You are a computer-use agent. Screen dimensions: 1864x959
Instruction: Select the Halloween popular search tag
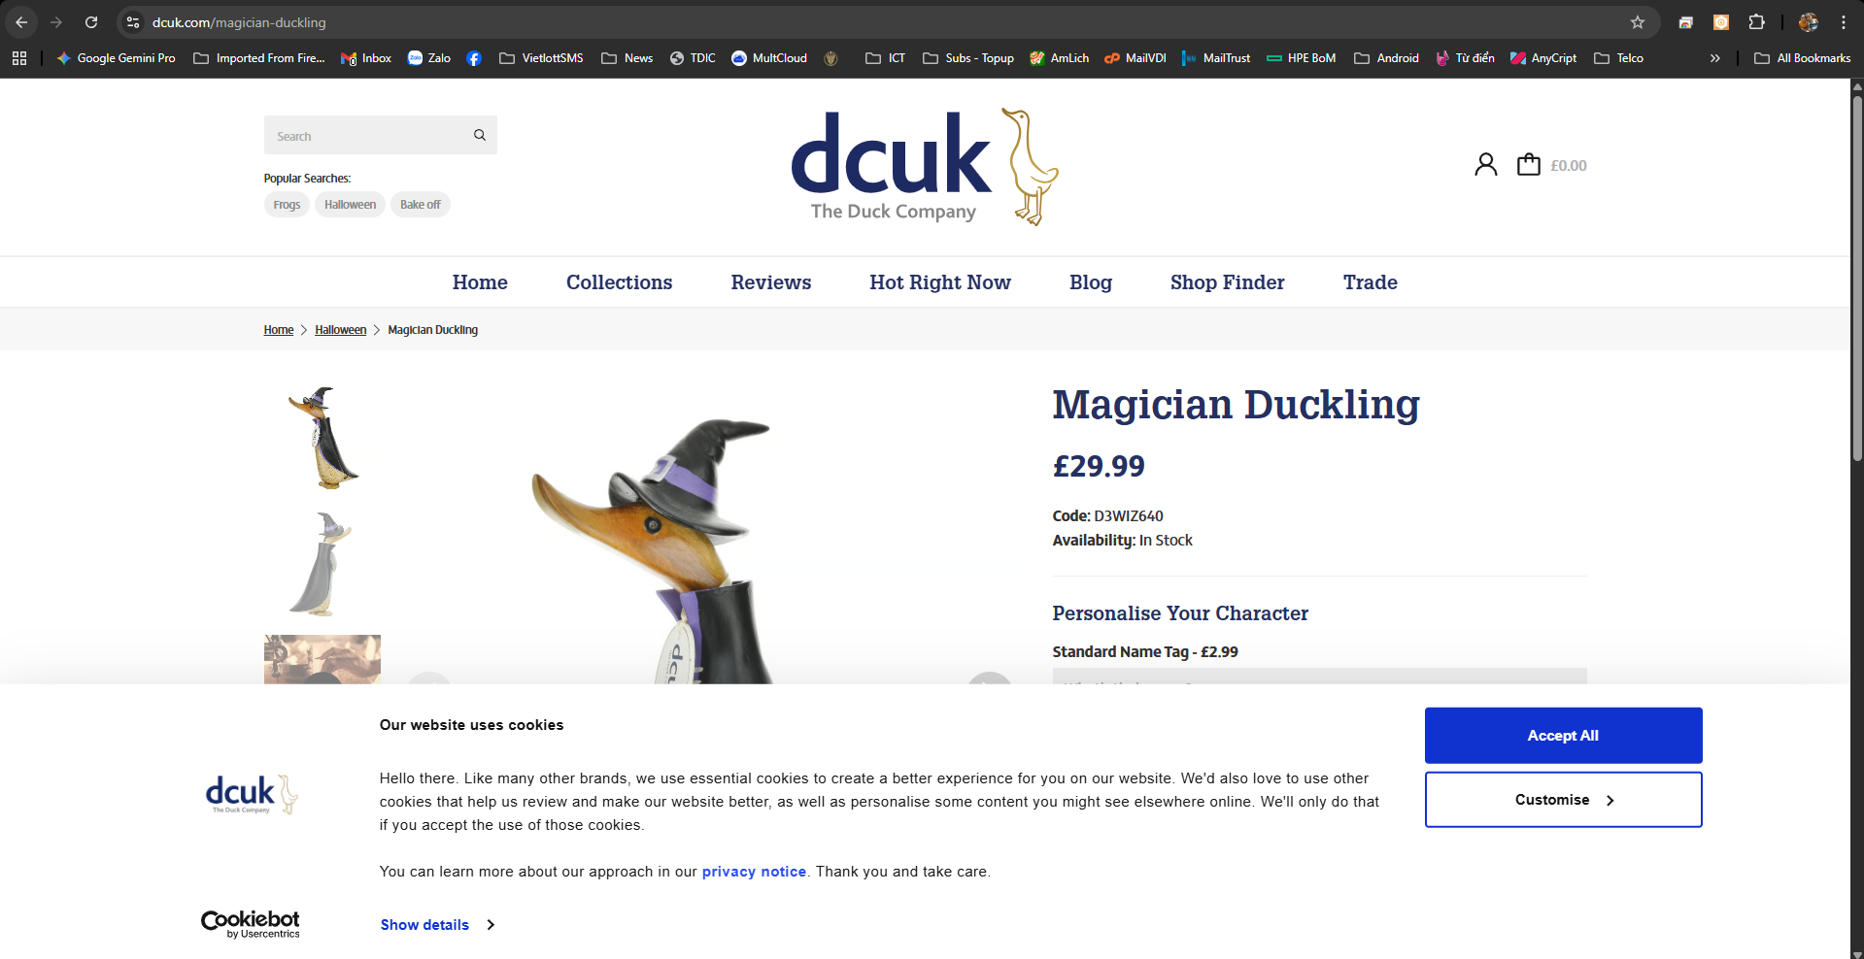[x=350, y=205]
